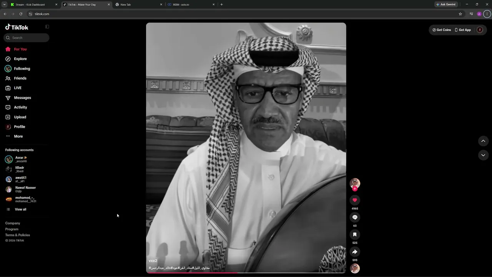This screenshot has width=492, height=277.
Task: Go back with the browser back arrow
Action: click(5, 14)
